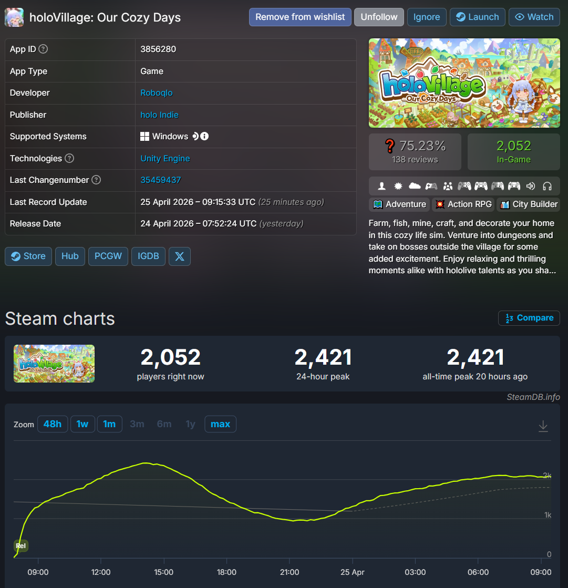568x588 pixels.
Task: Launch the game via Steam
Action: click(477, 17)
